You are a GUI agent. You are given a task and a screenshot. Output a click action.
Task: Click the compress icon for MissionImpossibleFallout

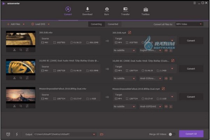coord(166,106)
